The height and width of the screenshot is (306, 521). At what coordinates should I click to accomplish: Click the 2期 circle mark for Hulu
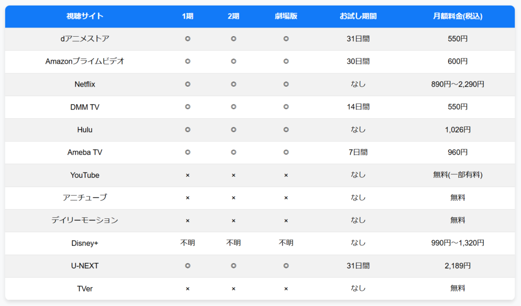[233, 129]
